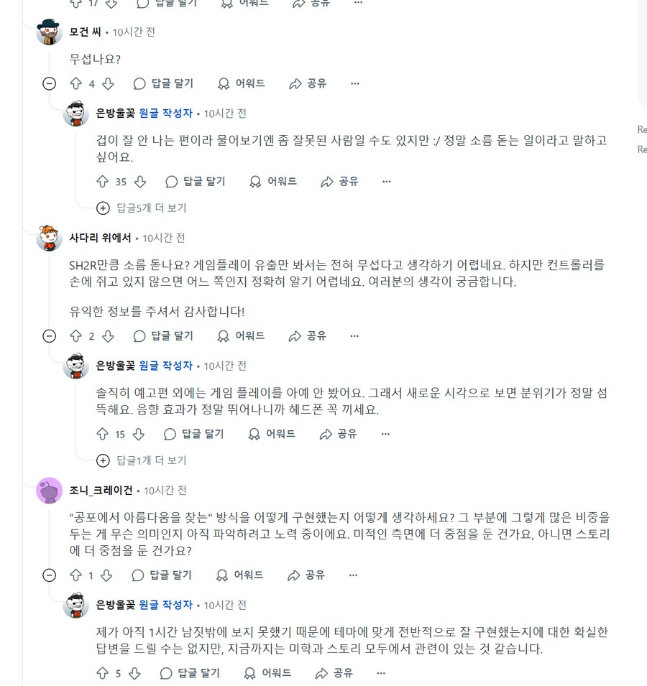Open more options on 사다리 위에서's comment
The height and width of the screenshot is (686, 647).
point(354,336)
